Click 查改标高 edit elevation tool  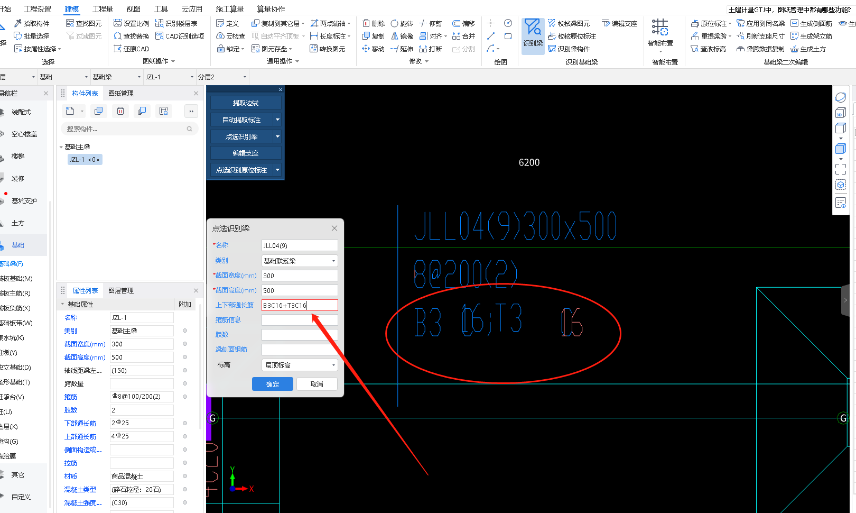click(x=708, y=49)
